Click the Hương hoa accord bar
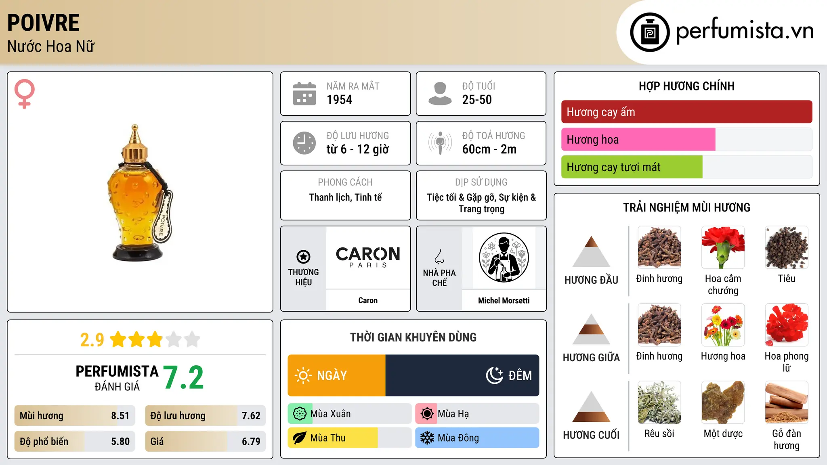 tap(686, 139)
